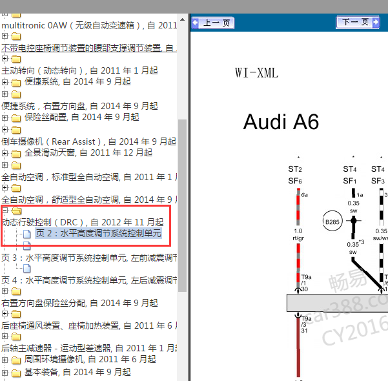The image size is (388, 381).
Task: Click left arrow icon on 上一页 button
Action: (195, 23)
